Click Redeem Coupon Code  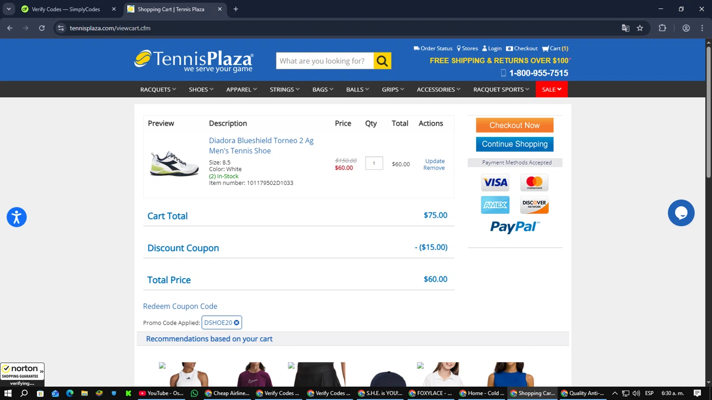pyautogui.click(x=180, y=306)
